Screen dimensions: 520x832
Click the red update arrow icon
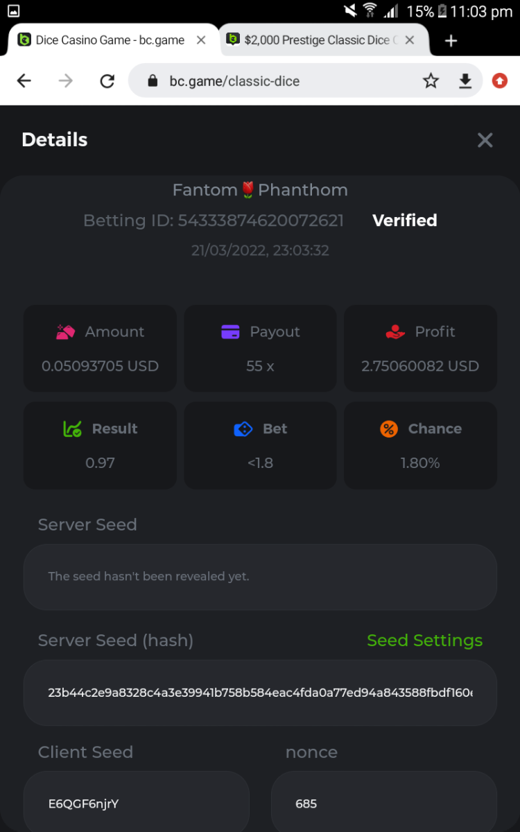(499, 81)
